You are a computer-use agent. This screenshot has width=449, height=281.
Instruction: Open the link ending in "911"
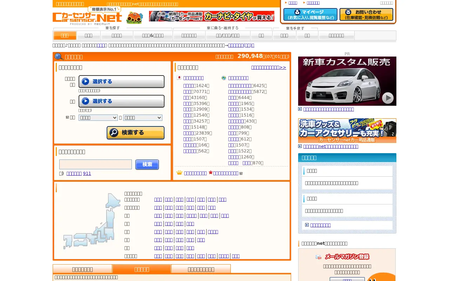point(79,173)
